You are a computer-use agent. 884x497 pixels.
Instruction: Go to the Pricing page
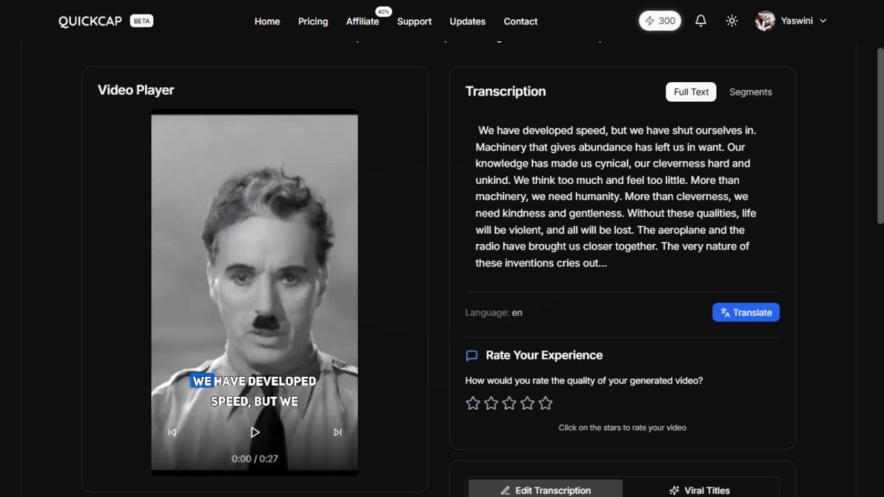click(x=313, y=21)
